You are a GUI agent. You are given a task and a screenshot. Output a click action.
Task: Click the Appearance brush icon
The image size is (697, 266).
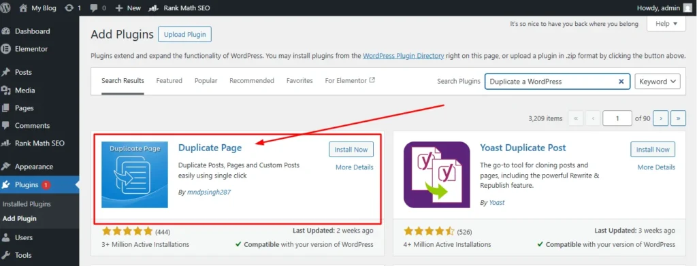[5, 167]
